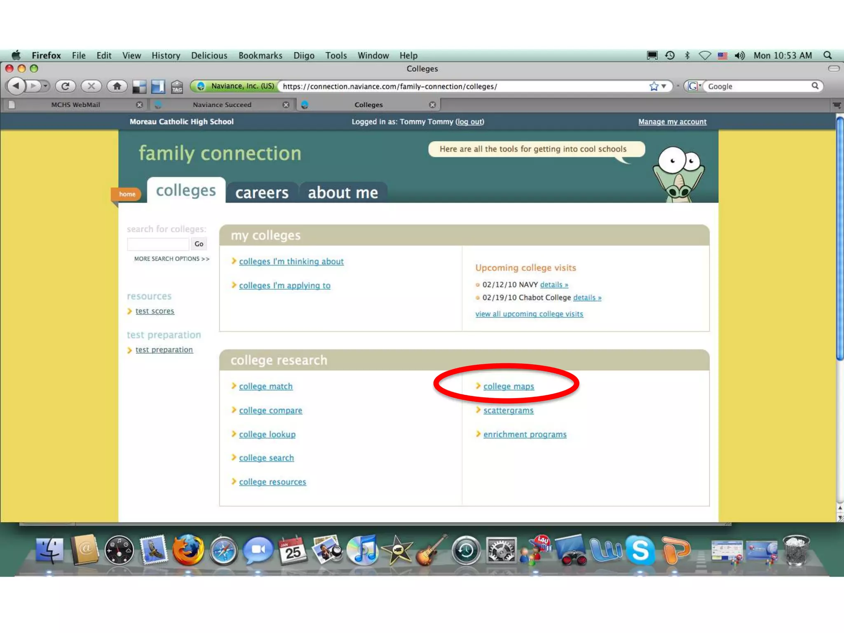844x633 pixels.
Task: Close the MCHS WebMail tab
Action: click(139, 105)
